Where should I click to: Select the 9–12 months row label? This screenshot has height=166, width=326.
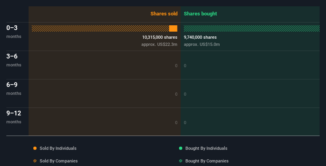pos(14,117)
